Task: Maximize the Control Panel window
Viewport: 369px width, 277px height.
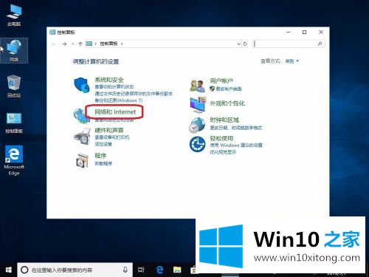Action: click(305, 33)
